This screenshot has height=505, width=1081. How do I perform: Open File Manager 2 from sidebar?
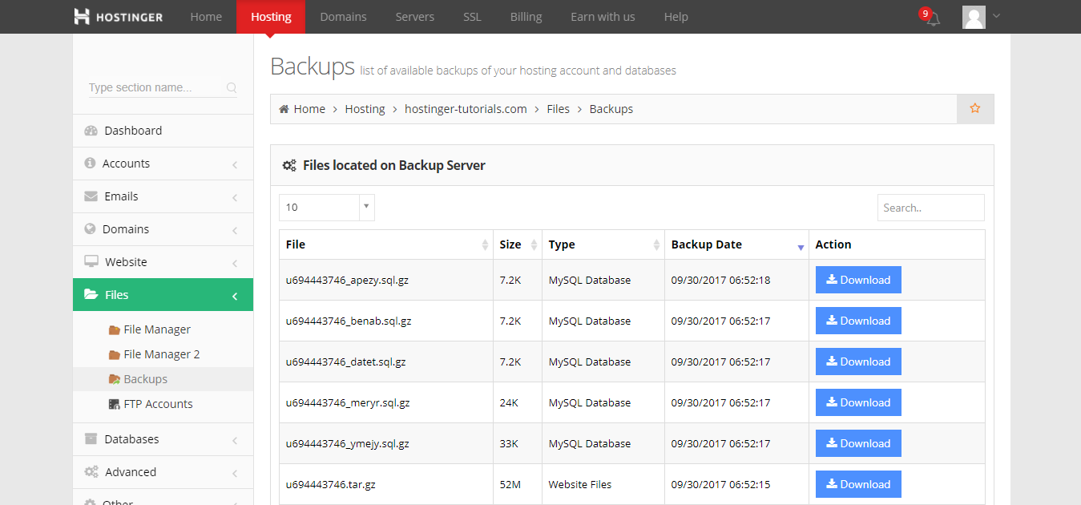click(162, 354)
